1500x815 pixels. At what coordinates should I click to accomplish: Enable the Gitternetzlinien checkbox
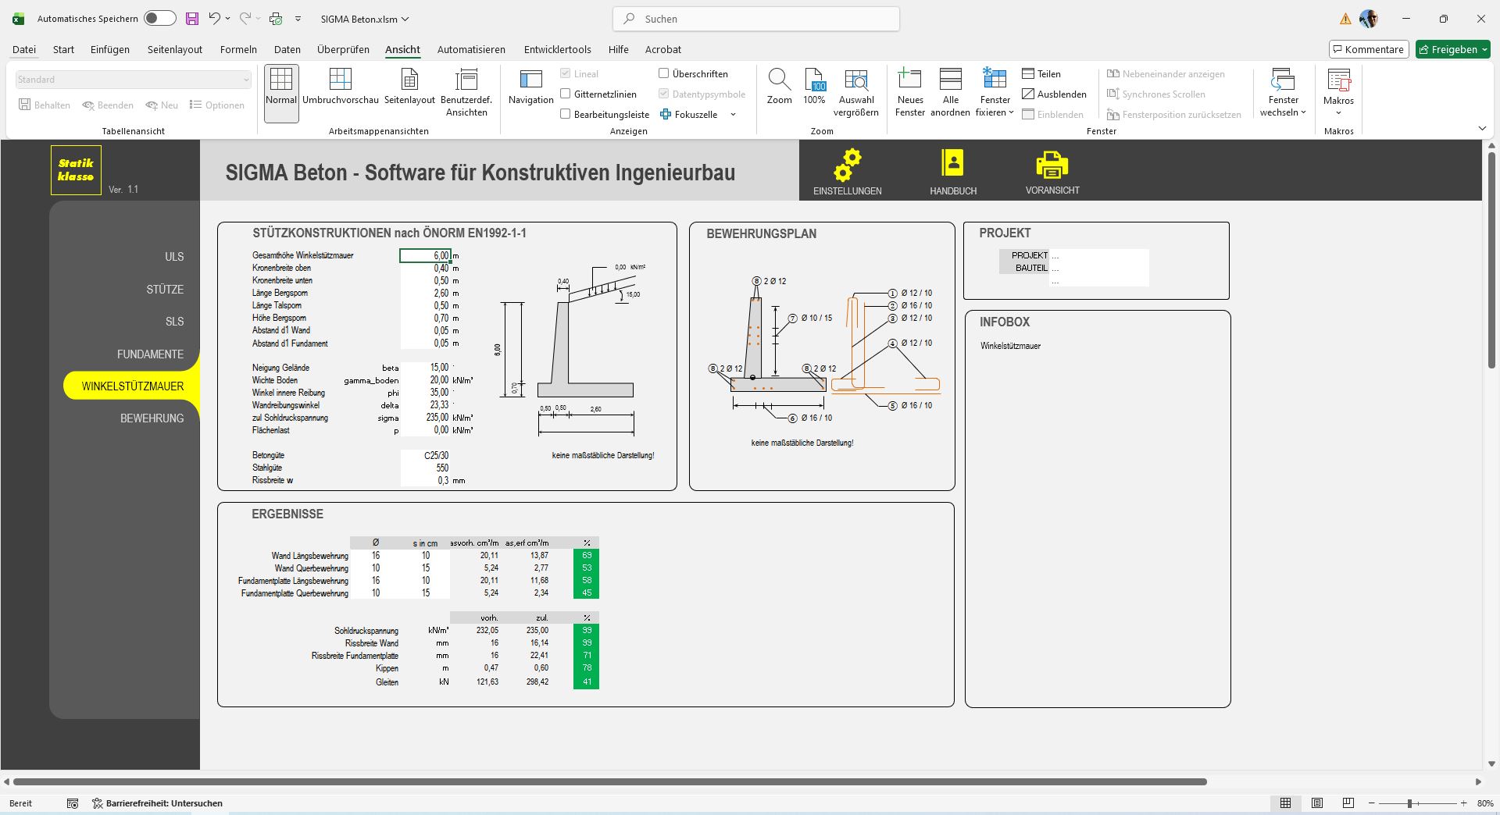566,94
